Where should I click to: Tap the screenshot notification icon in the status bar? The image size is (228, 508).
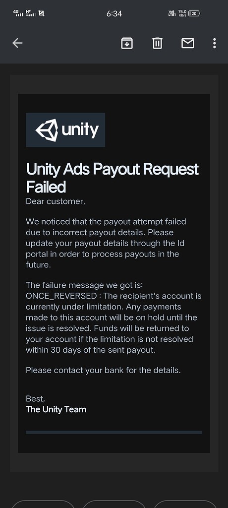point(41,13)
